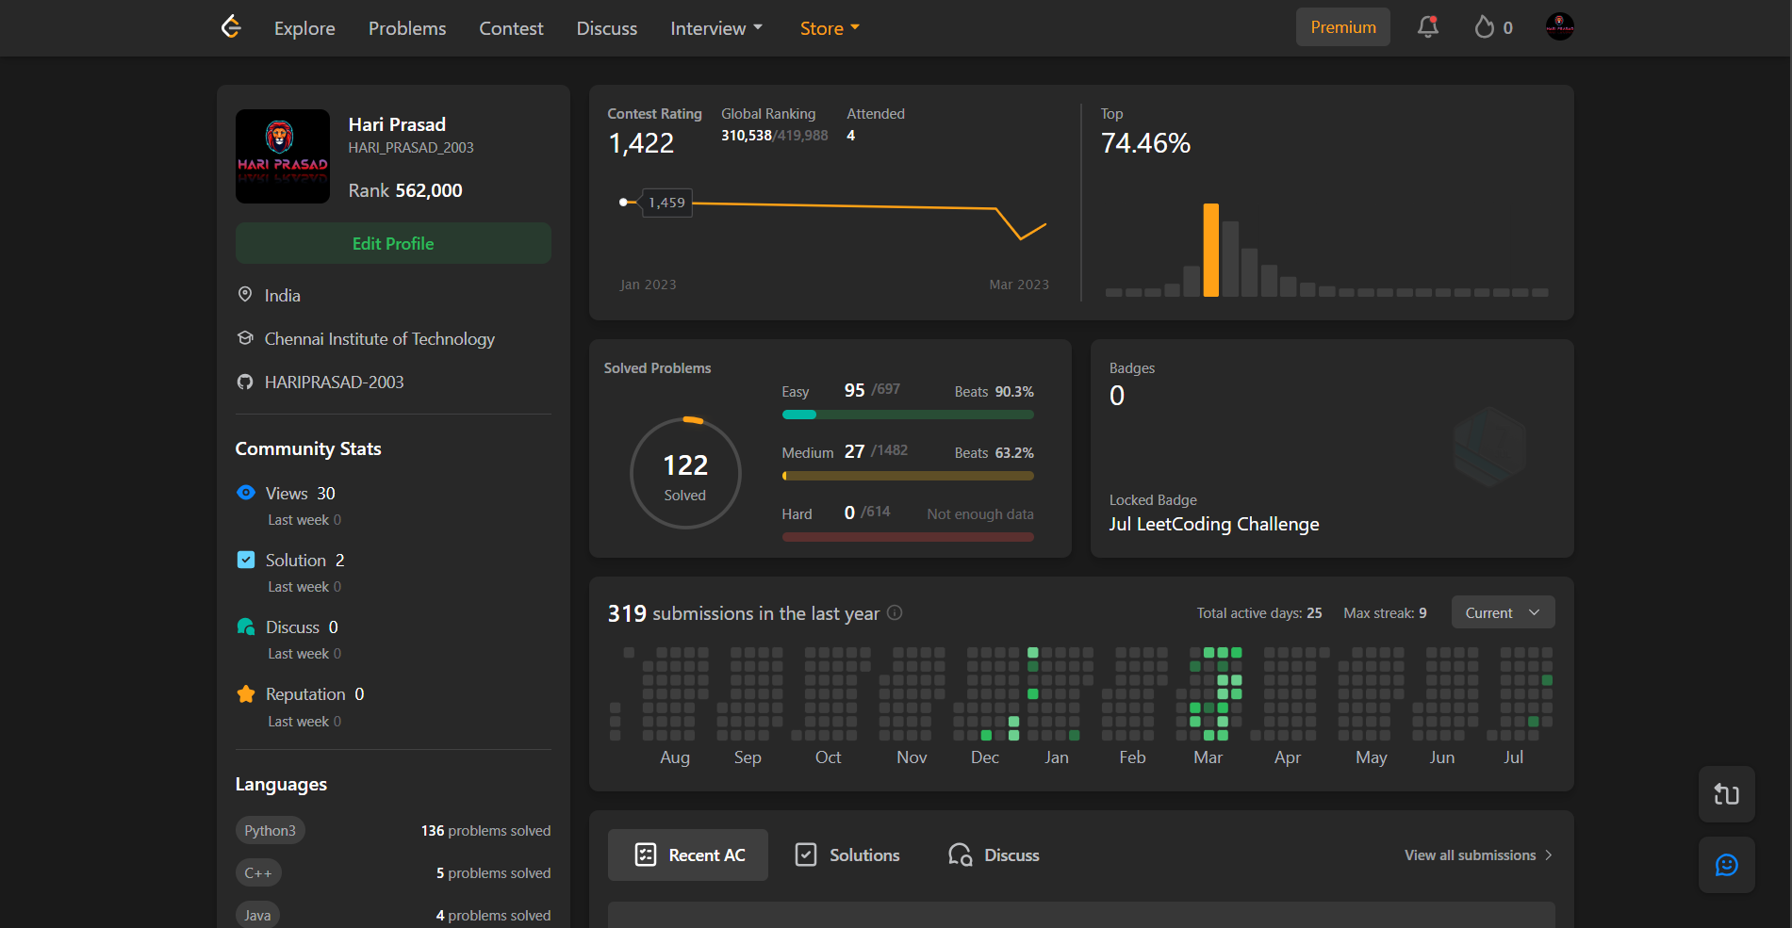Click the HARI_PRASAD_2003 username text
1792x928 pixels.
tap(411, 148)
